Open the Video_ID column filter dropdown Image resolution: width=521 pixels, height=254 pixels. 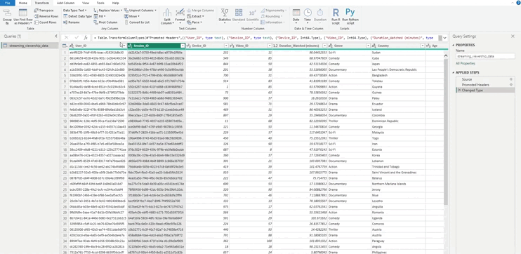point(270,46)
